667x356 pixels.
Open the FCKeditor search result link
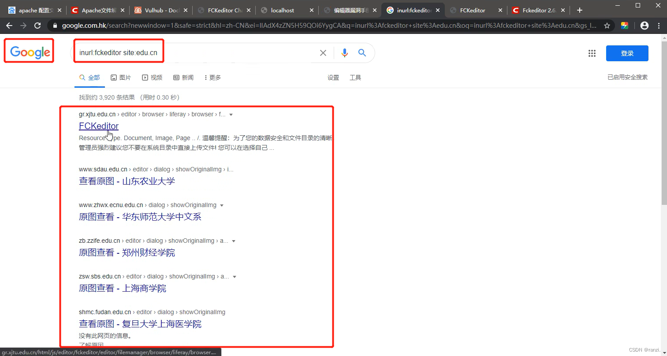click(x=98, y=126)
